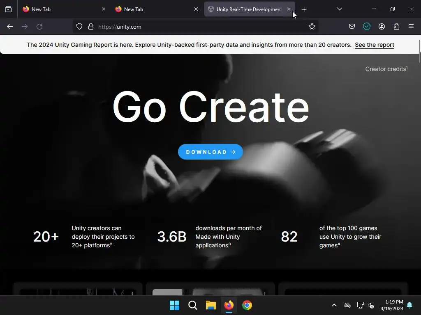Click the Go Create headline
421x315 pixels.
(x=211, y=107)
